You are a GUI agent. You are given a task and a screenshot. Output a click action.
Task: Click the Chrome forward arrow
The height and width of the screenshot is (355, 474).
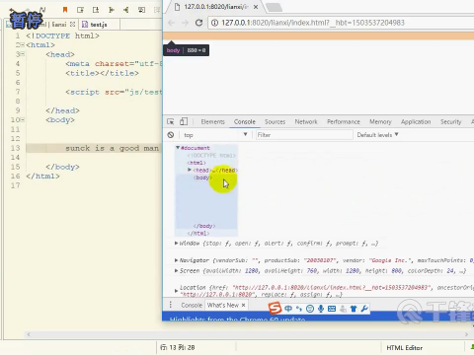185,23
